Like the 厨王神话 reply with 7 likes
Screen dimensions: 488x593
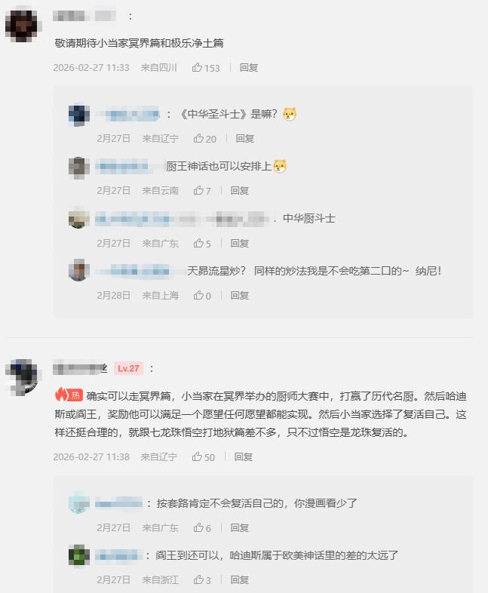click(x=202, y=191)
